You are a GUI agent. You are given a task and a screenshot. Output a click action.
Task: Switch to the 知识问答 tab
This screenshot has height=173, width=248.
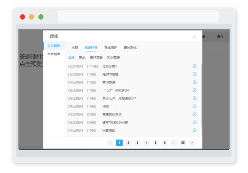91,48
